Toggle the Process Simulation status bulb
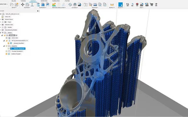 [6, 51]
